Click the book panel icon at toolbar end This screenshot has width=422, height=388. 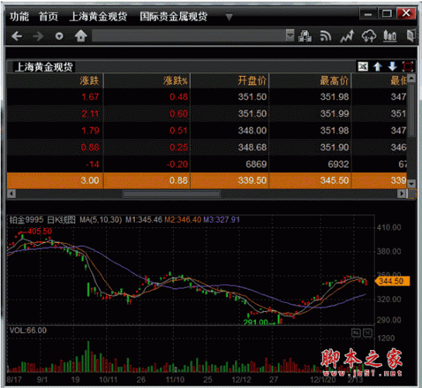point(411,36)
